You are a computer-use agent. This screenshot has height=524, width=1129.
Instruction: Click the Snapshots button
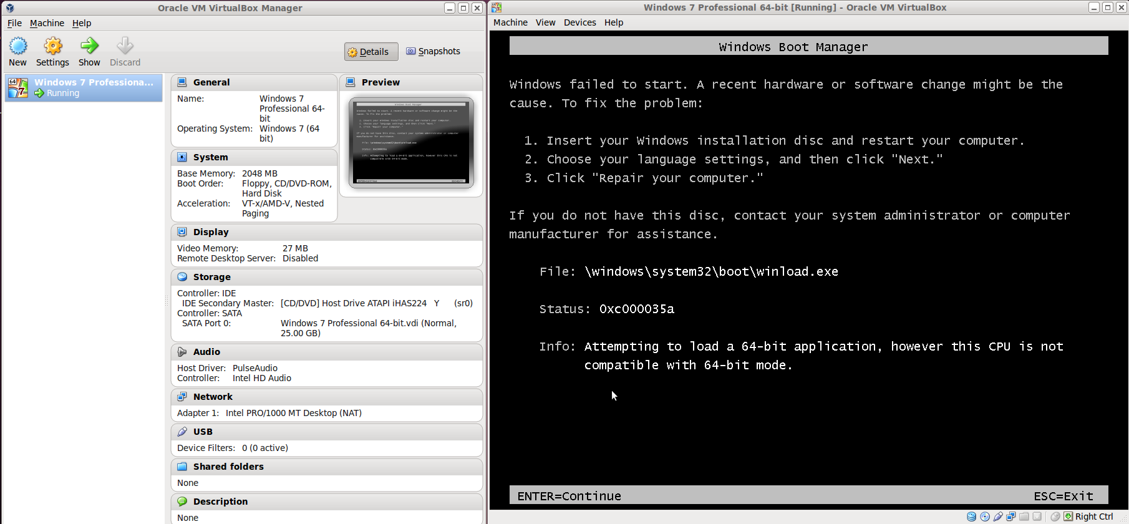434,51
